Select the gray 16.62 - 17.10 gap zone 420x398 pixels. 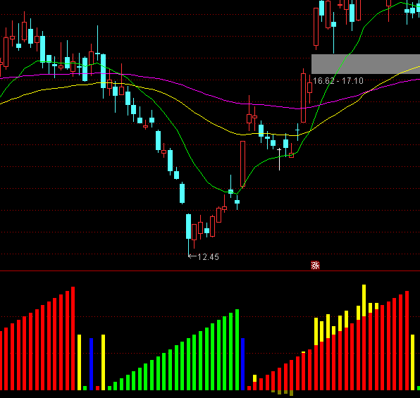(x=366, y=64)
